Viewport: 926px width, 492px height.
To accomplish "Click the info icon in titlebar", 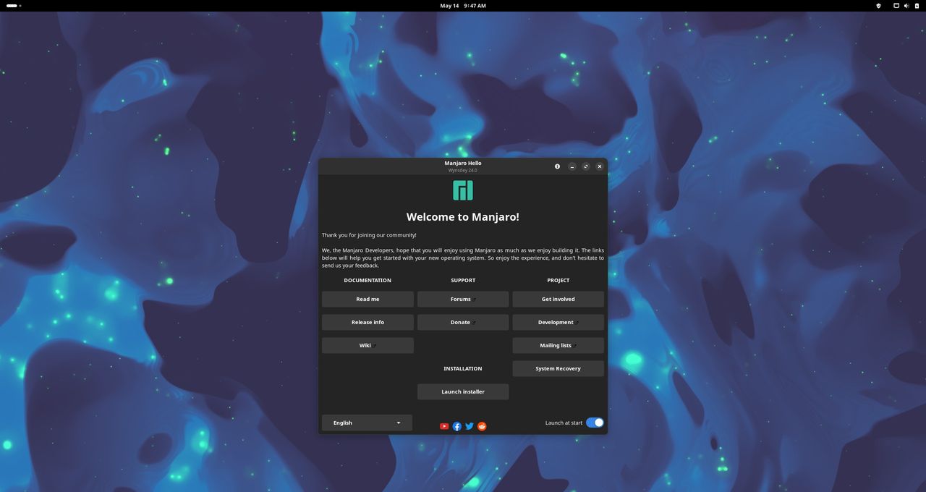I will (557, 166).
